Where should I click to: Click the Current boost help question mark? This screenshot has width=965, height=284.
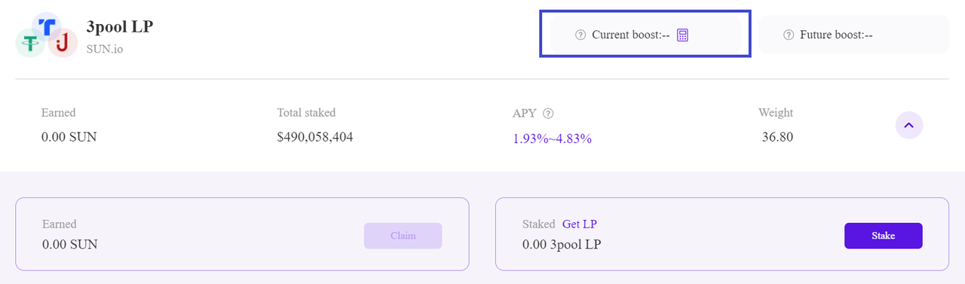click(581, 35)
